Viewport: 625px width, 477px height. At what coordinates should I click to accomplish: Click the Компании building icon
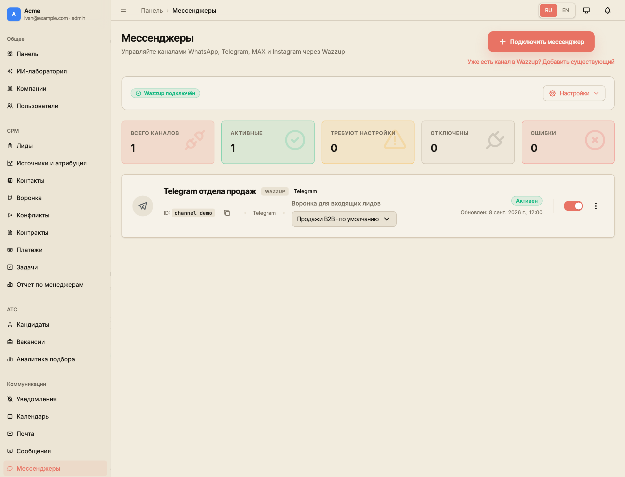[x=10, y=88]
